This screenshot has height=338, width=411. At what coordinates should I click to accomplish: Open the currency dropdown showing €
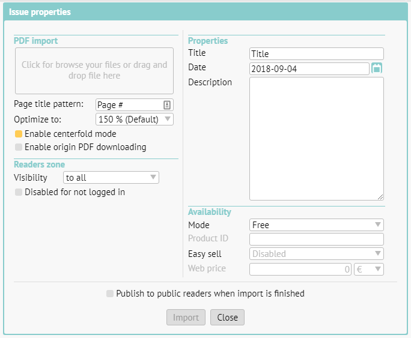coord(369,269)
